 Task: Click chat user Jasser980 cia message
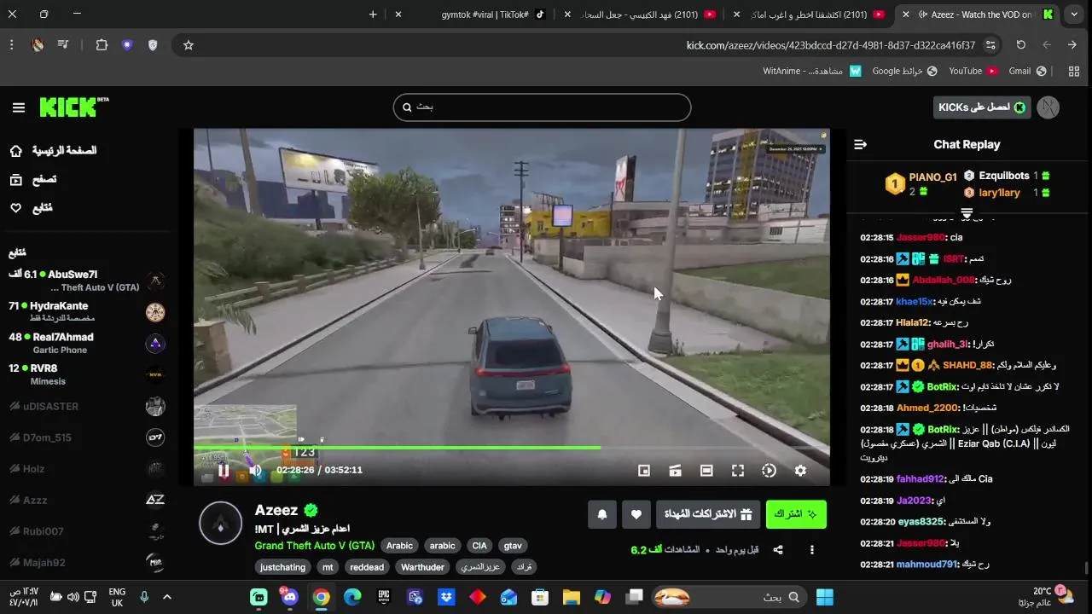911,237
